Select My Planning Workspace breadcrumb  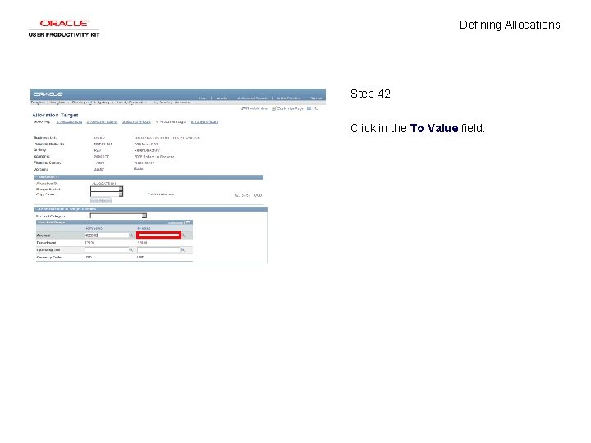point(172,103)
